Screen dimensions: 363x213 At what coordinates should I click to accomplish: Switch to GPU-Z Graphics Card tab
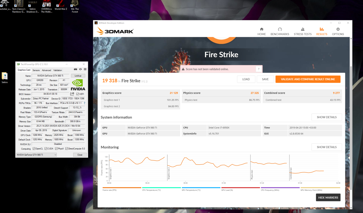pyautogui.click(x=24, y=70)
